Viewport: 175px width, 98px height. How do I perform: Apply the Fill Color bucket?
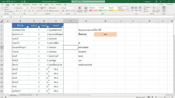coord(29,11)
